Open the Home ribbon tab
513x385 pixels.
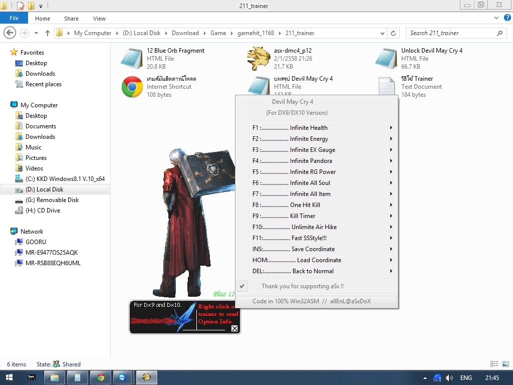tap(43, 19)
